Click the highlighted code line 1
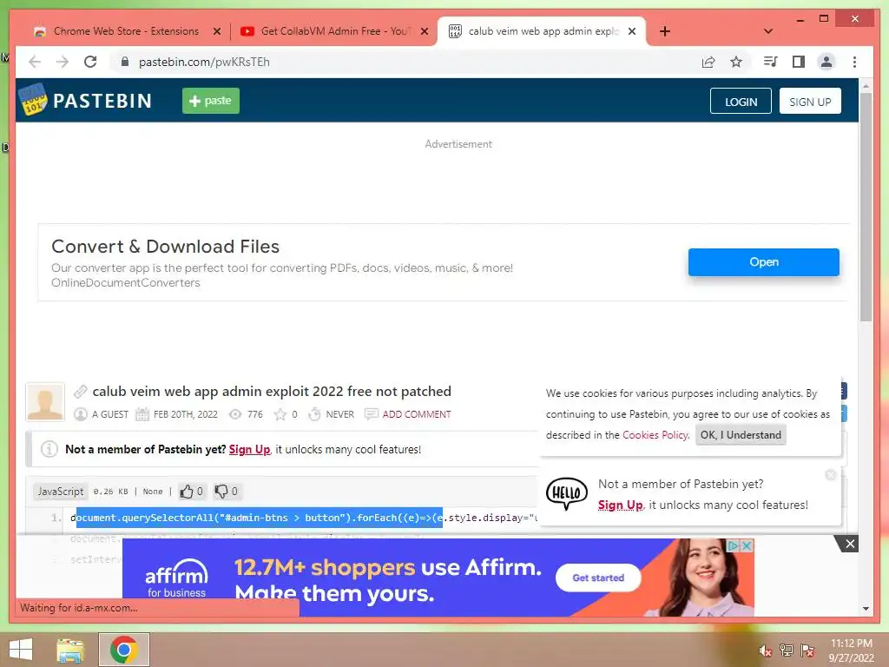 259,518
